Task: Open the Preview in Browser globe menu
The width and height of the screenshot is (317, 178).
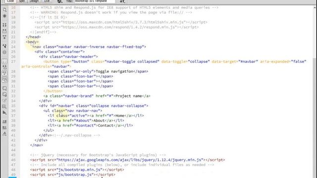Action: tap(59, 1)
